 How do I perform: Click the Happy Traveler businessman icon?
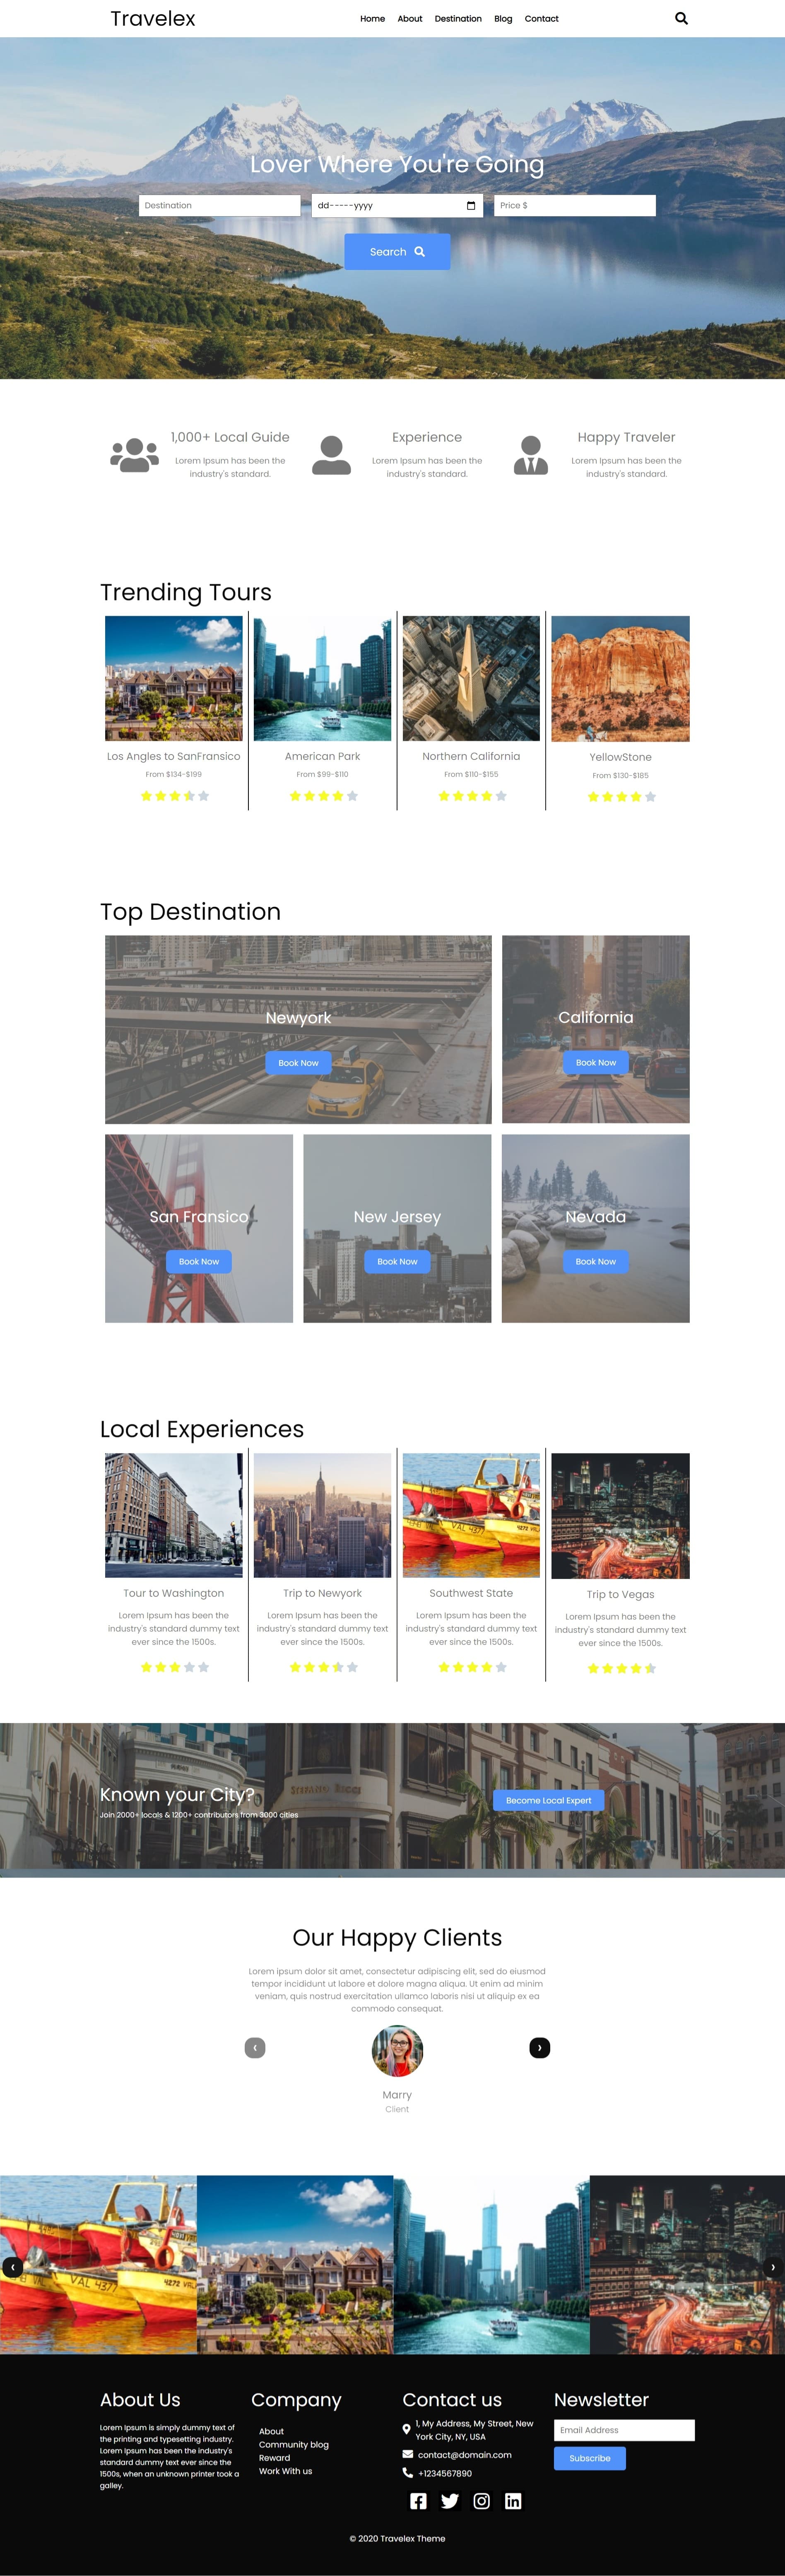pyautogui.click(x=531, y=455)
